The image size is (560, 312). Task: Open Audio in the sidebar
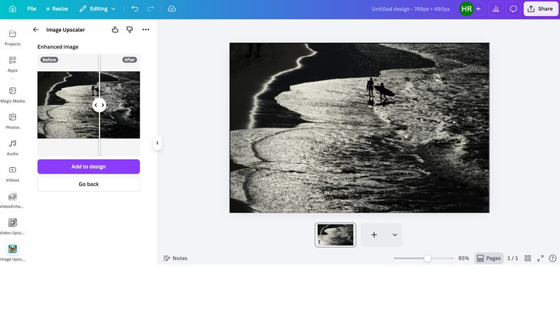(12, 148)
